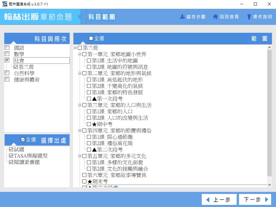The height and width of the screenshot is (207, 276).
Task: Check the 國語 subject checkbox
Action: pyautogui.click(x=7, y=48)
